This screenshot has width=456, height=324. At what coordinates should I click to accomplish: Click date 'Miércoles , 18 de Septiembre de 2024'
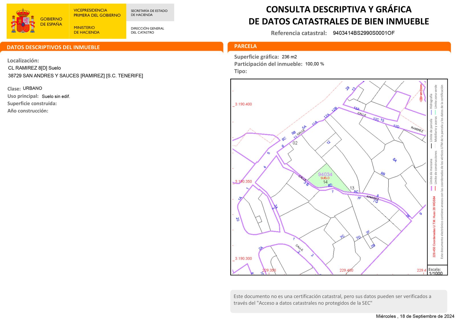coord(415,316)
